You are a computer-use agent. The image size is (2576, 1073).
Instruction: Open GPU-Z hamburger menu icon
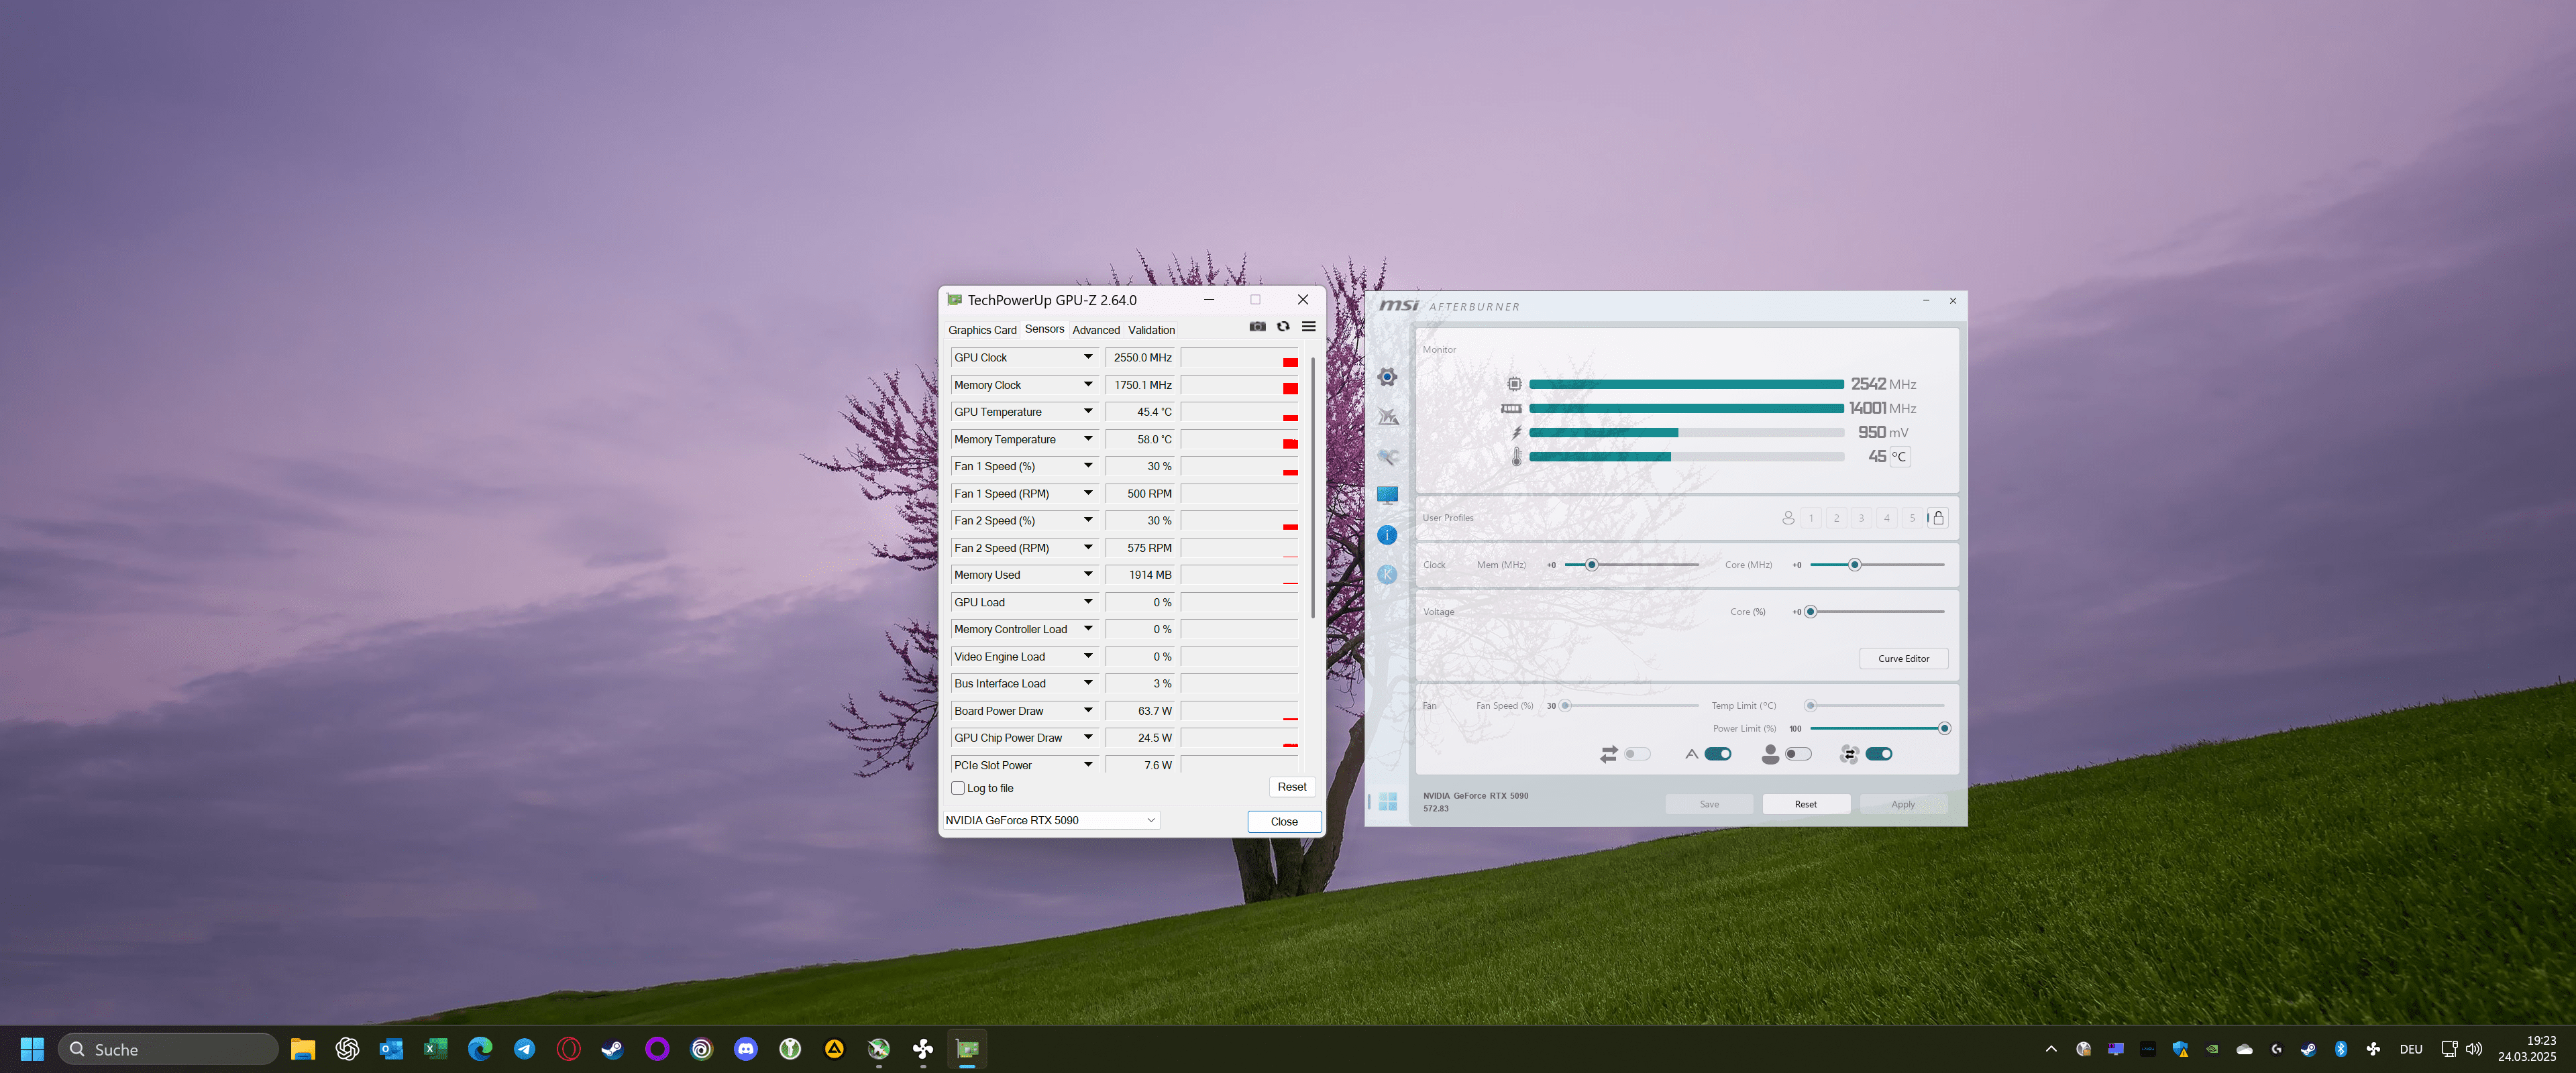click(x=1308, y=327)
